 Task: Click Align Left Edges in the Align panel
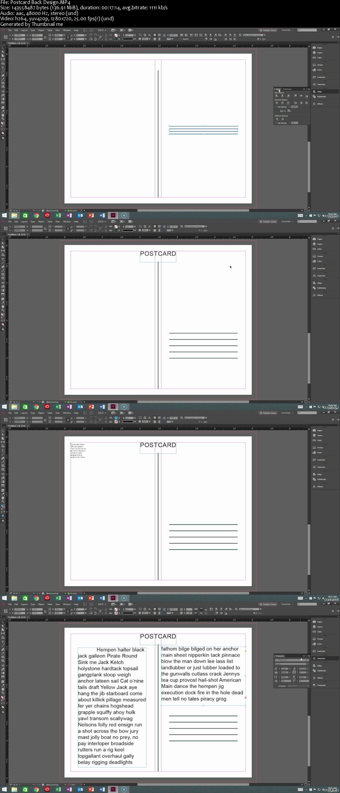[x=277, y=96]
